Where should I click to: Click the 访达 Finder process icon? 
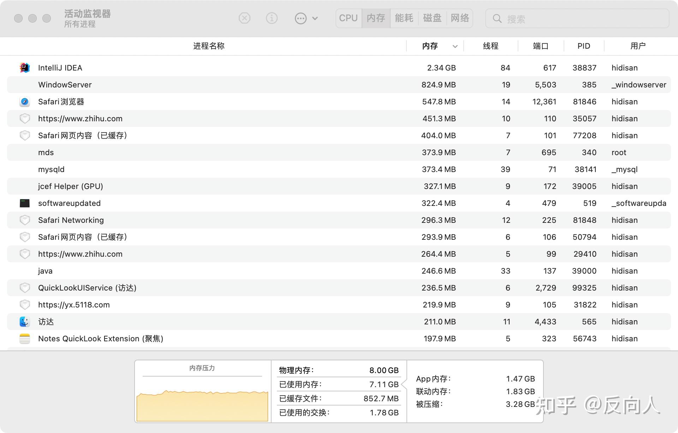point(24,322)
